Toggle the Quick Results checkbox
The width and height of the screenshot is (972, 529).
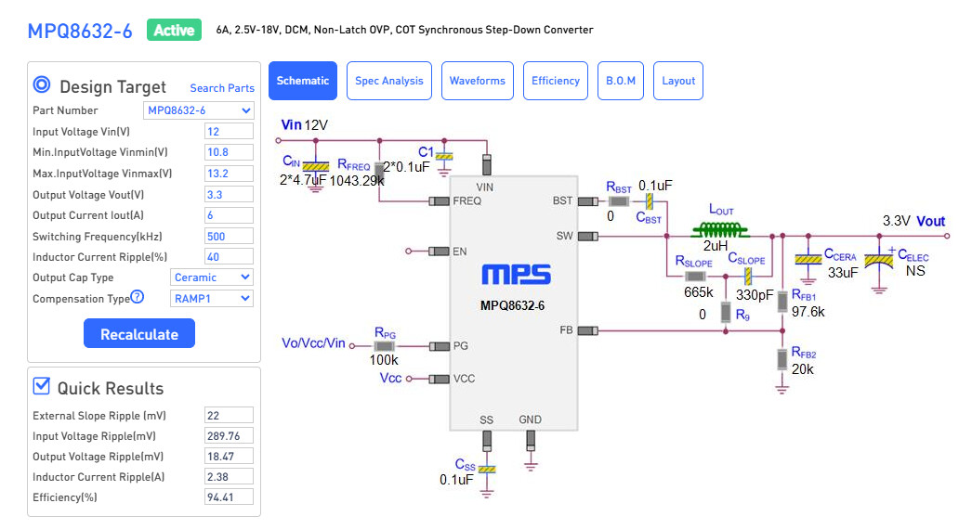pos(42,386)
